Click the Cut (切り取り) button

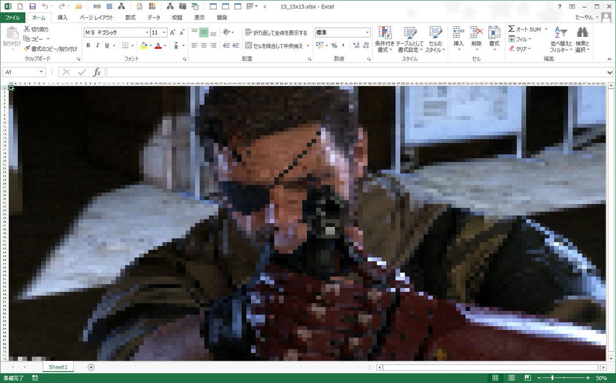(x=36, y=29)
